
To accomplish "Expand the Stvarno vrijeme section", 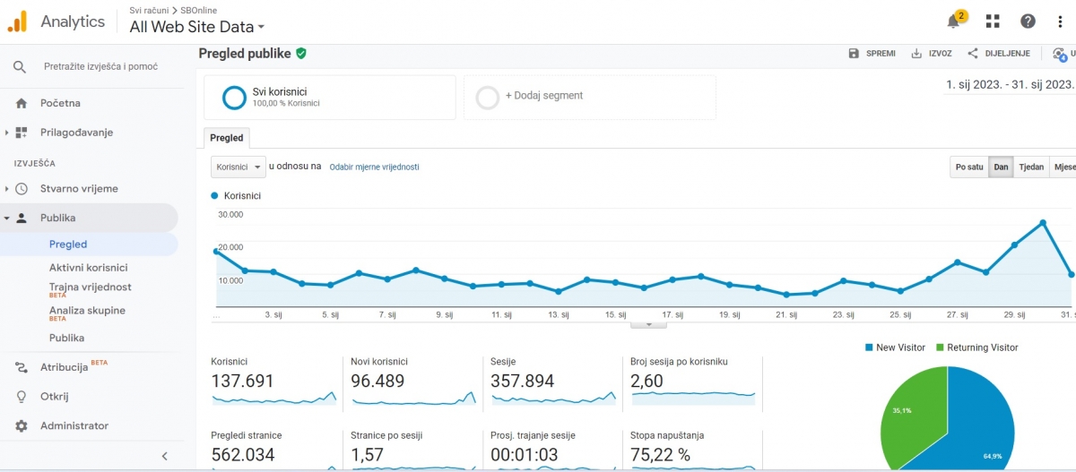I will (7, 189).
